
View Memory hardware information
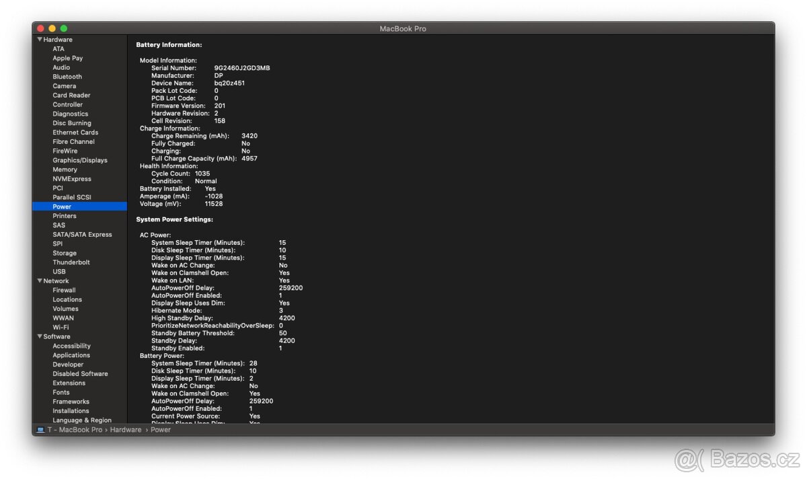[65, 170]
